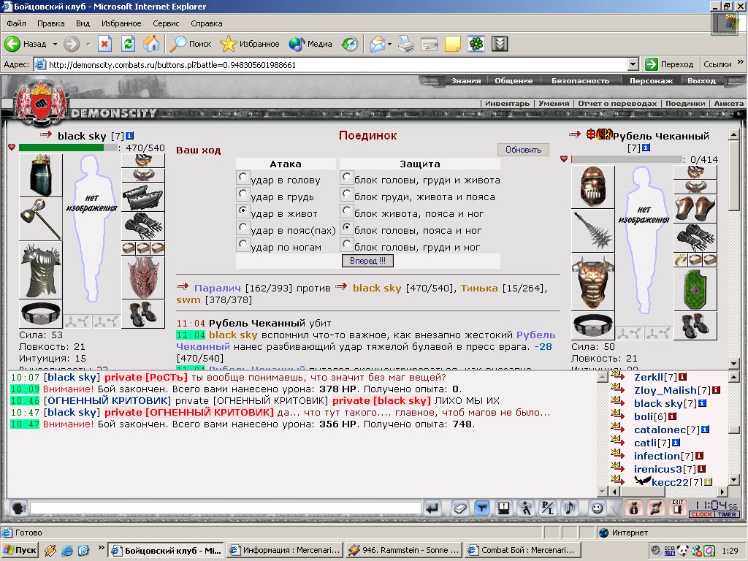
Task: Select удар по ногам attack
Action: (x=243, y=244)
